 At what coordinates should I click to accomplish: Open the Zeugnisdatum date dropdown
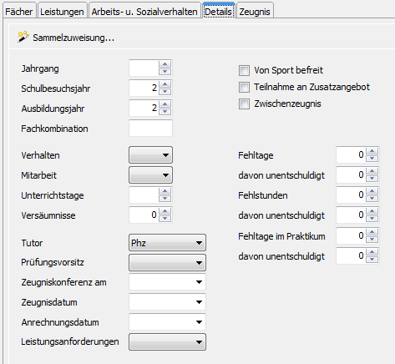[x=199, y=302]
